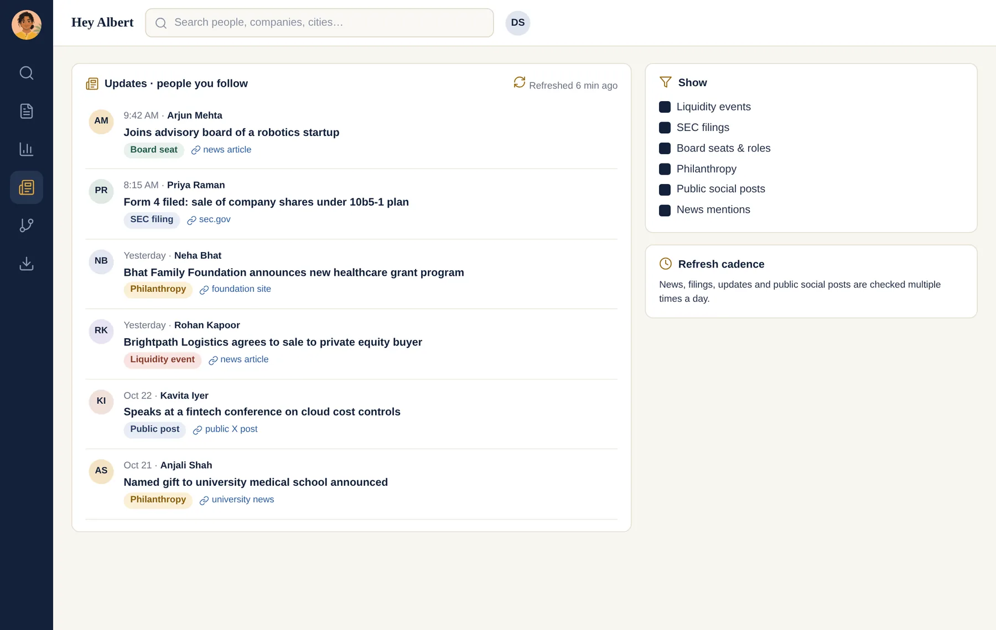Click the DS user initials badge
Viewport: 996px width, 630px height.
[518, 23]
